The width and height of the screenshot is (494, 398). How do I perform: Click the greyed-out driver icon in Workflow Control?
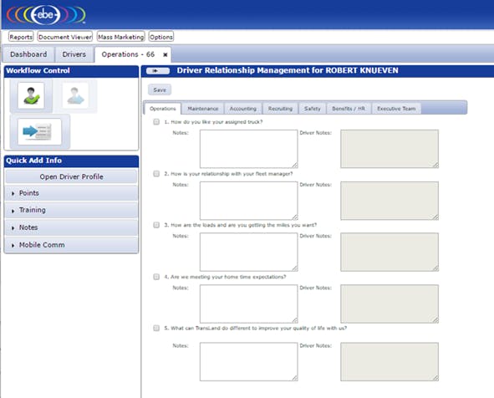pyautogui.click(x=75, y=95)
